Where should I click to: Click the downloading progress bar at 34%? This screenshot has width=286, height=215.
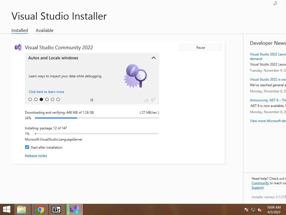tap(97, 118)
